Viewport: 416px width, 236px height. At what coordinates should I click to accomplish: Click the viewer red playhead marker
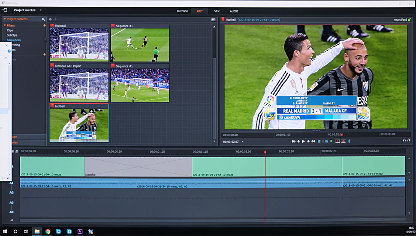(342, 135)
